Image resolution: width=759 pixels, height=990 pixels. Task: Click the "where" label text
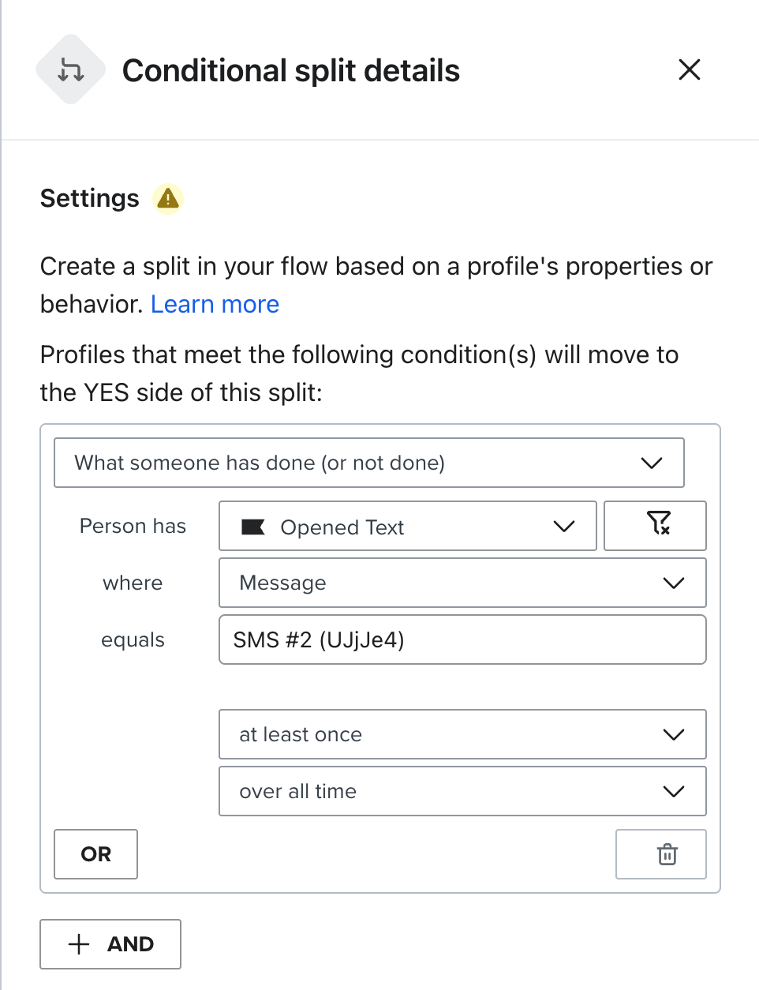[x=133, y=583]
